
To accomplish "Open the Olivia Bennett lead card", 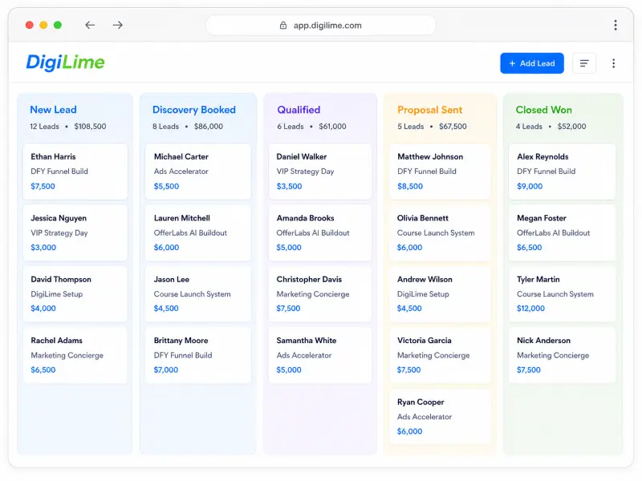I will point(440,232).
